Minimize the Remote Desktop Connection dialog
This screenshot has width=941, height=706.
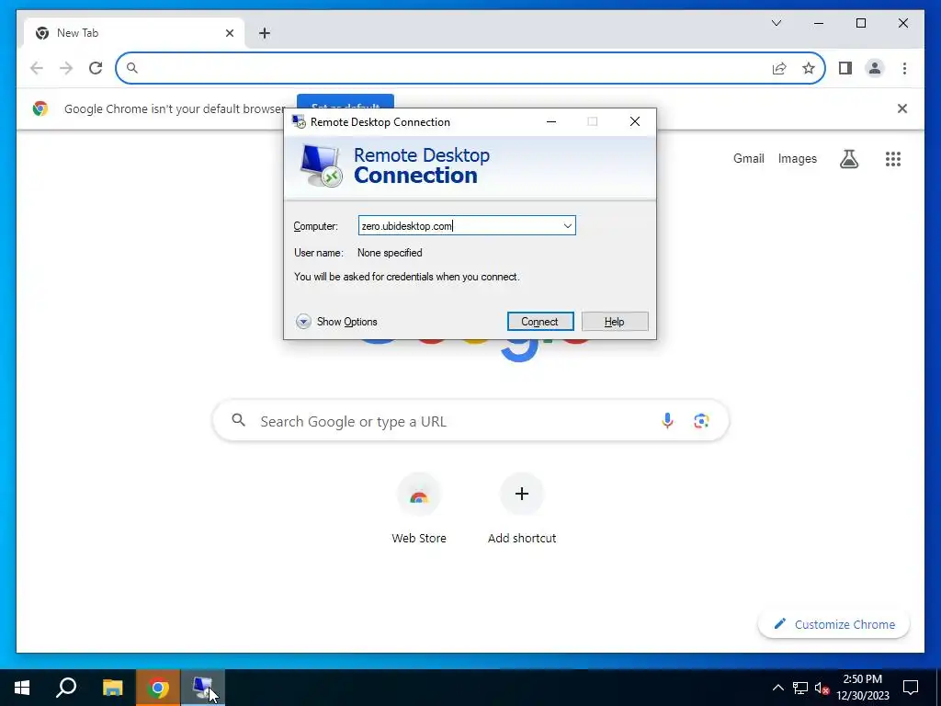[551, 122]
